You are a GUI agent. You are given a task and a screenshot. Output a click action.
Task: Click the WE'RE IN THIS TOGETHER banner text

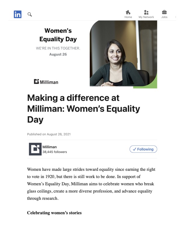pyautogui.click(x=58, y=48)
